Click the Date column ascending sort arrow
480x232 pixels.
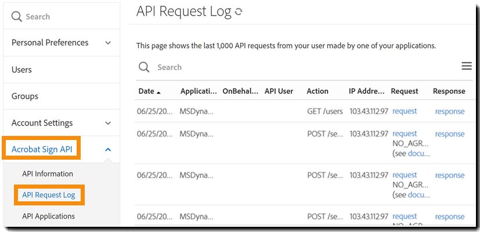point(158,92)
